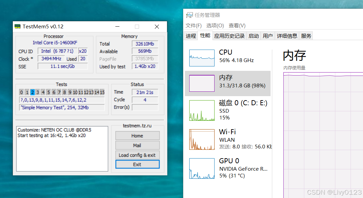Viewport: 363px width, 198px height.
Task: Open the 查看(V) menu in Task Manager
Action: tap(237, 26)
